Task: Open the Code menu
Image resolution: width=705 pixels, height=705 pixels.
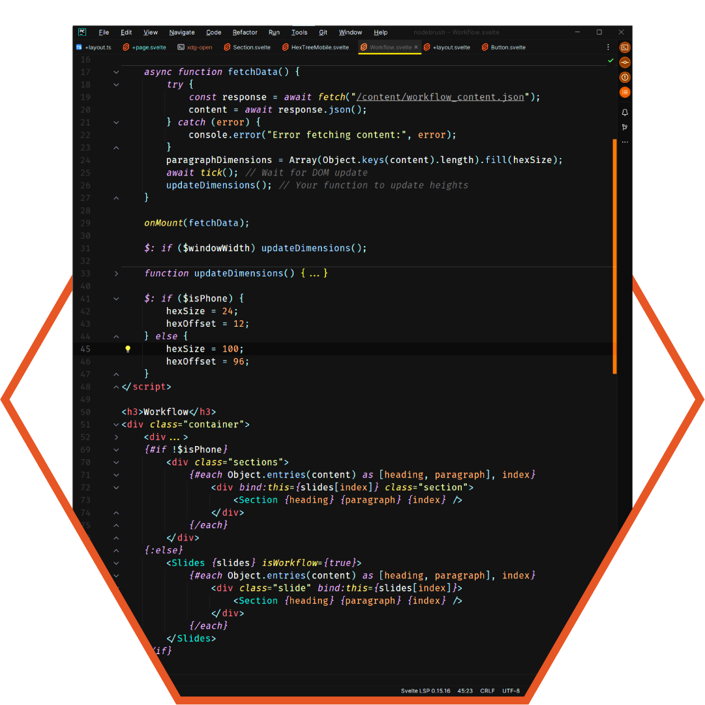Action: [213, 33]
